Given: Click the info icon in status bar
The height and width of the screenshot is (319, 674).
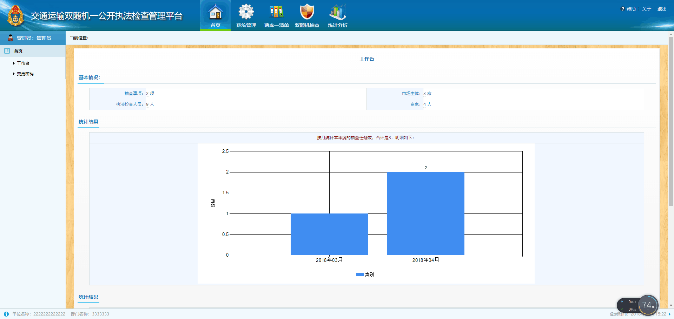Looking at the screenshot, I should [6, 314].
